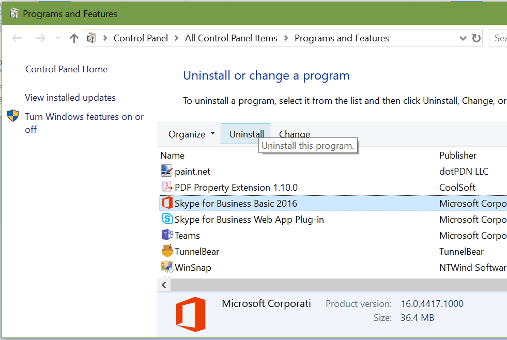Open recent locations dropdown arrow

58,38
